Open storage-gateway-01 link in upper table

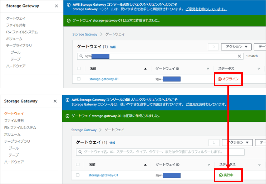point(104,79)
